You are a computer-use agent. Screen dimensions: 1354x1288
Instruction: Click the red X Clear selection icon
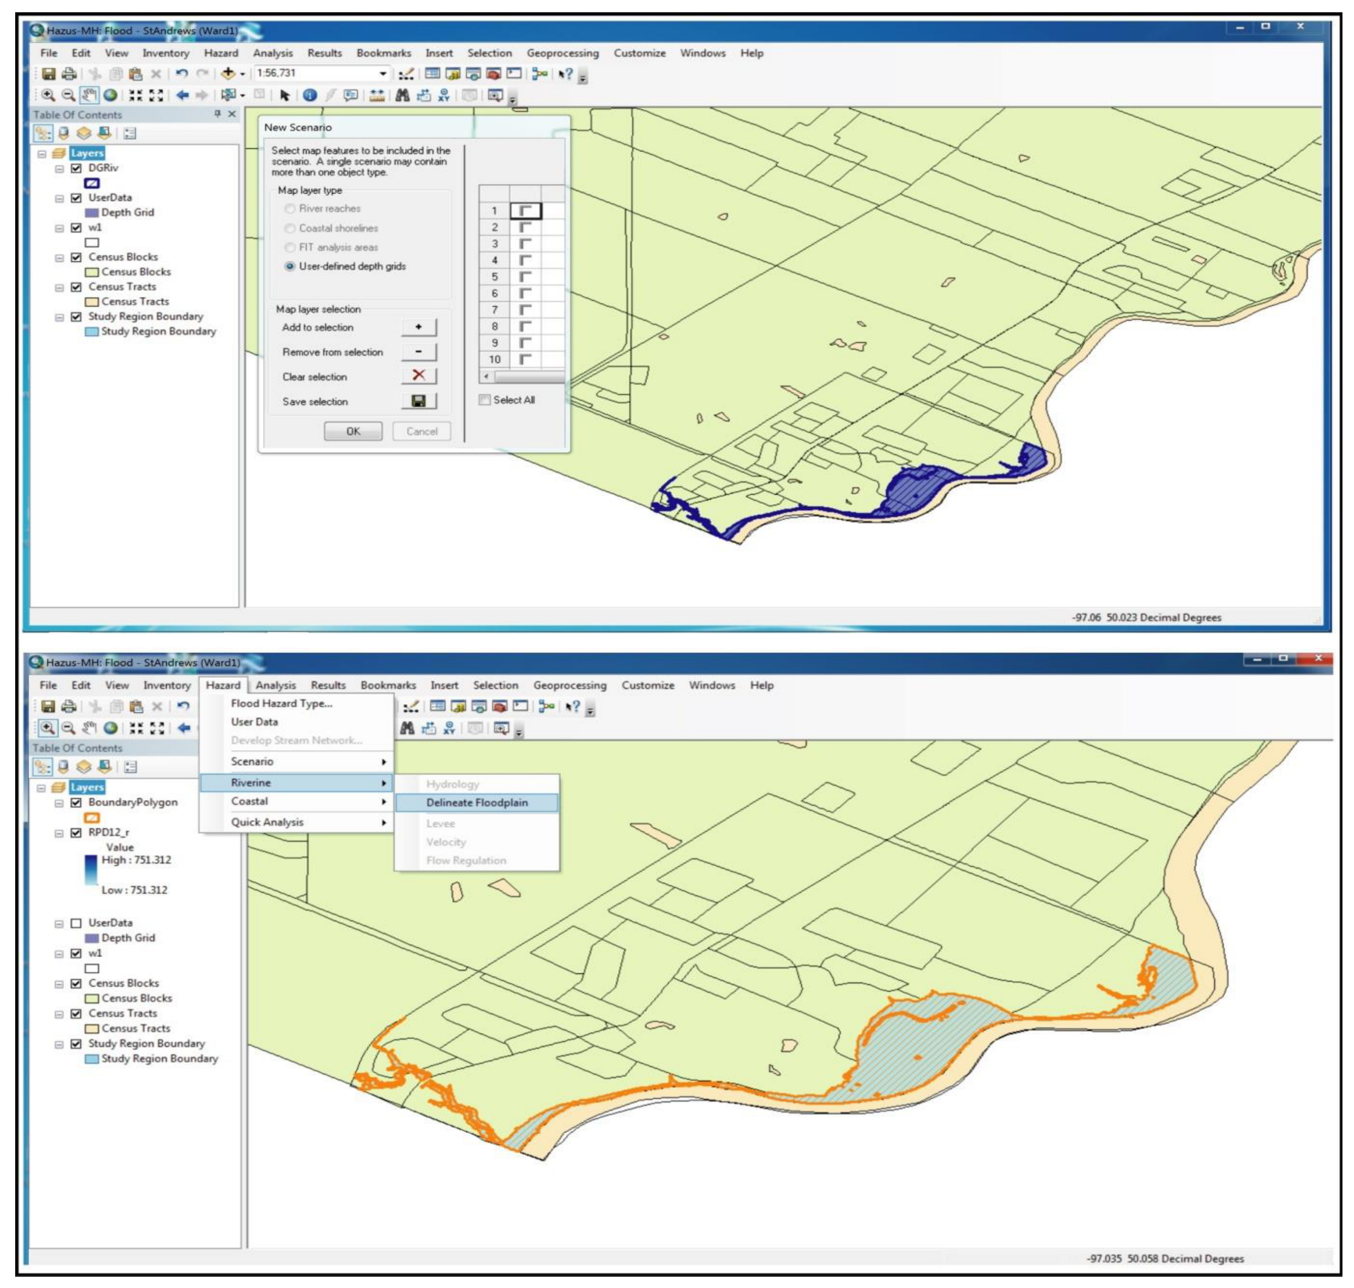[418, 376]
